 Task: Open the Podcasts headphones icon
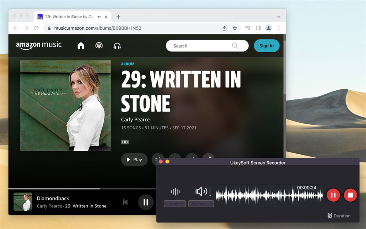[x=117, y=46]
